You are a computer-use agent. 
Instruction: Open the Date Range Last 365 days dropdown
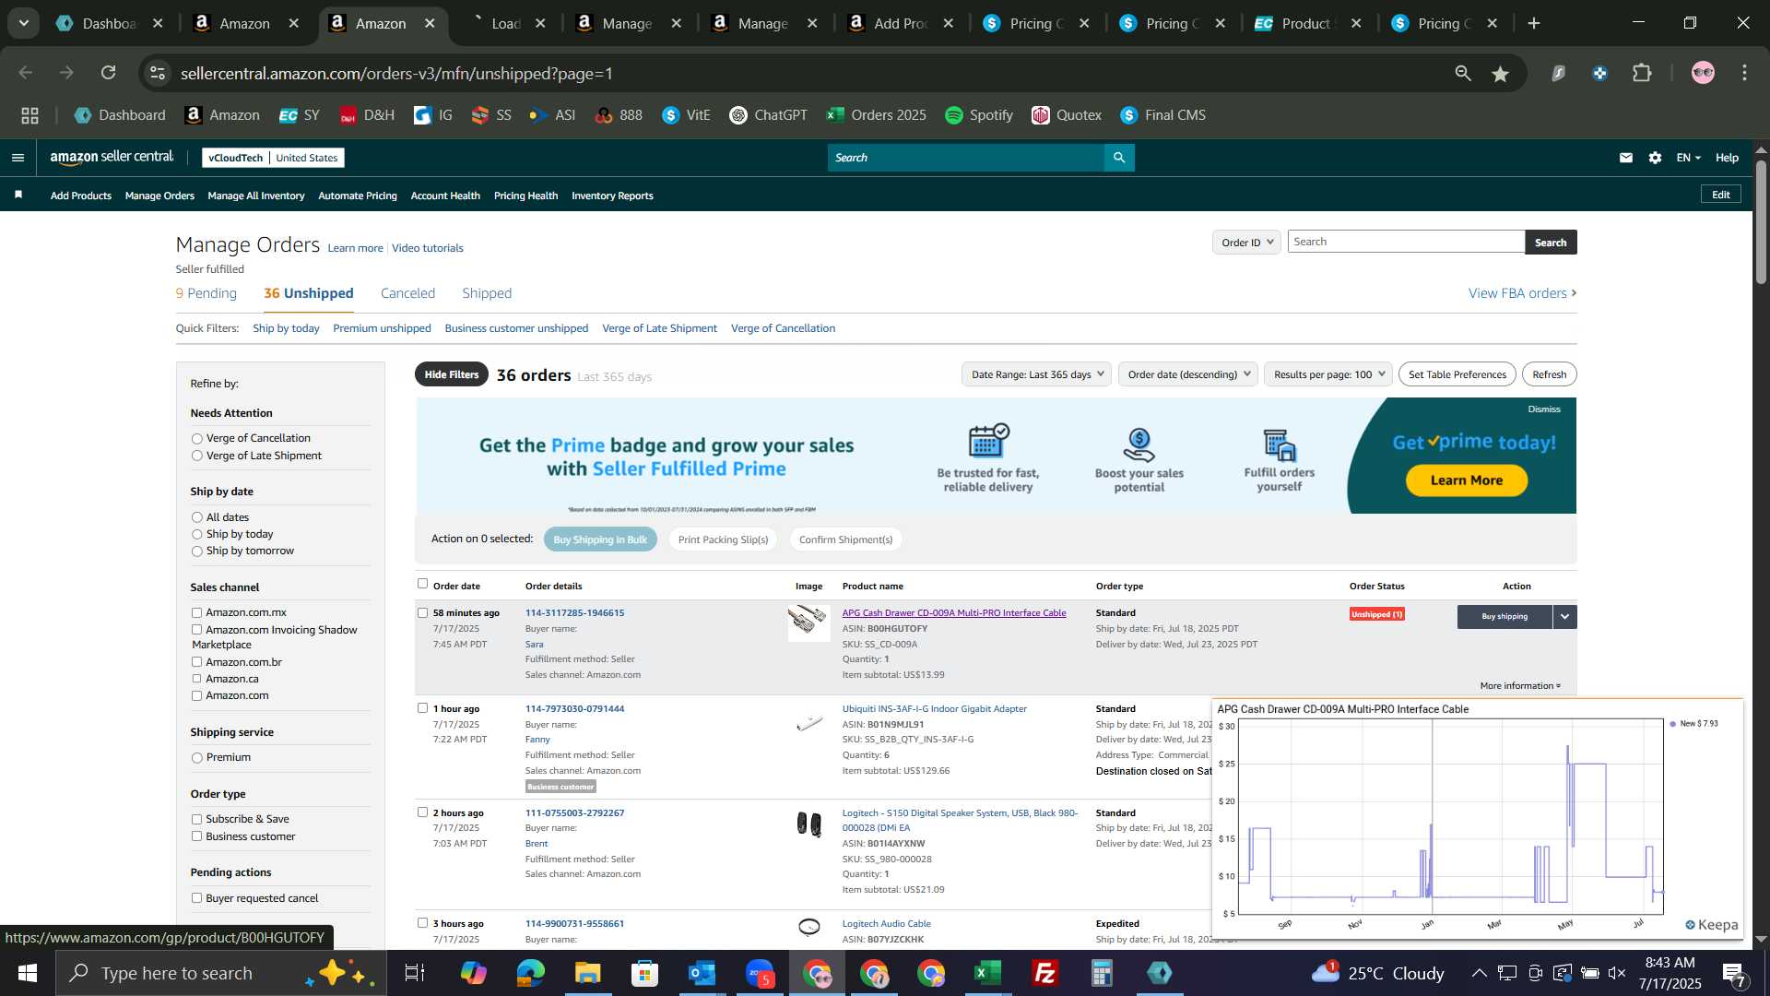(x=1036, y=374)
